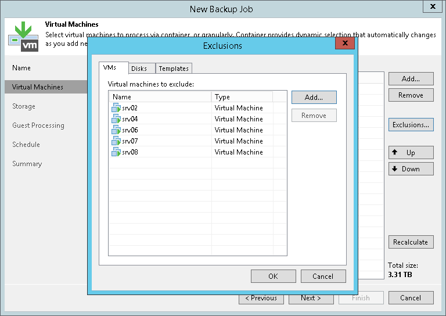Screen dimensions: 446x316
Task: Select the srv07 row name
Action: [130, 141]
